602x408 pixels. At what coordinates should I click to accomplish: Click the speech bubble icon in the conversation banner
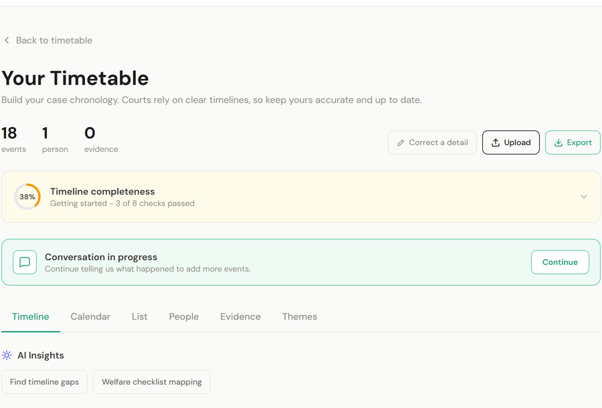[24, 262]
